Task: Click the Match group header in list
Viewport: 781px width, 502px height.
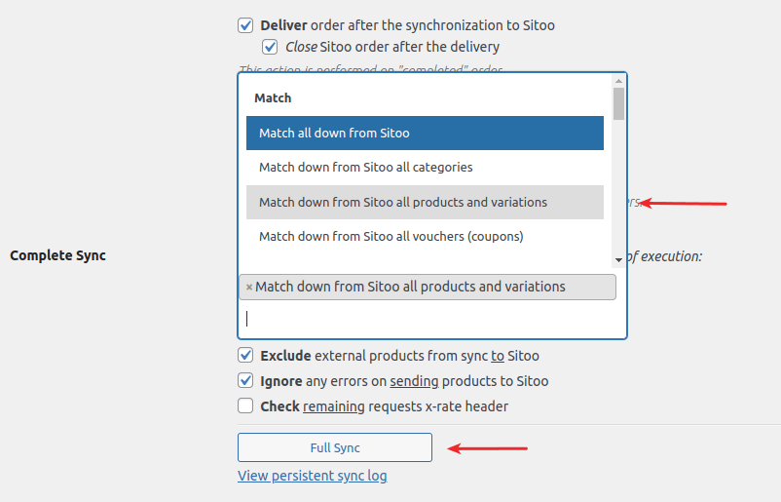Action: (x=273, y=98)
